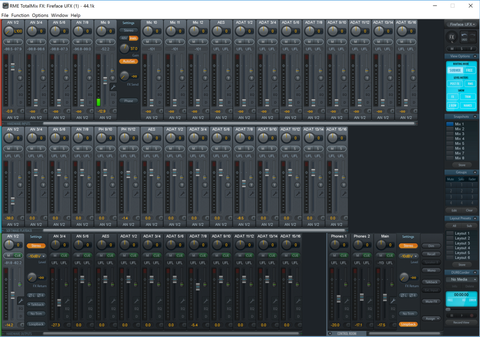This screenshot has width=480, height=337.
Task: Click the Main output fader
Action: point(385,297)
